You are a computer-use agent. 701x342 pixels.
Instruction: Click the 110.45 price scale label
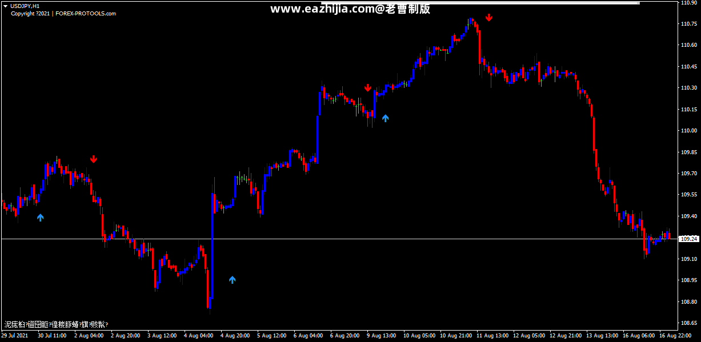point(689,67)
